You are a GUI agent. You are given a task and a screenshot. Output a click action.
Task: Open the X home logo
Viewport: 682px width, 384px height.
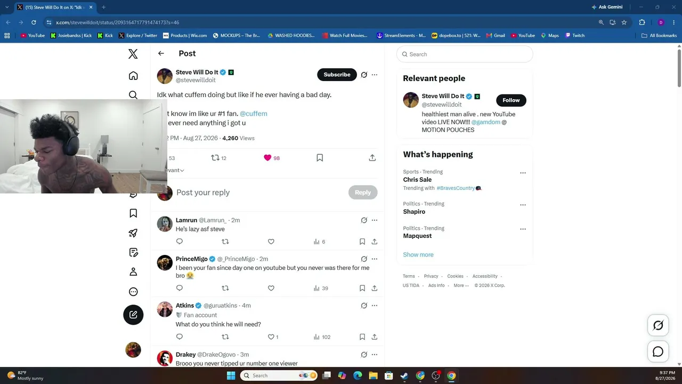(133, 54)
